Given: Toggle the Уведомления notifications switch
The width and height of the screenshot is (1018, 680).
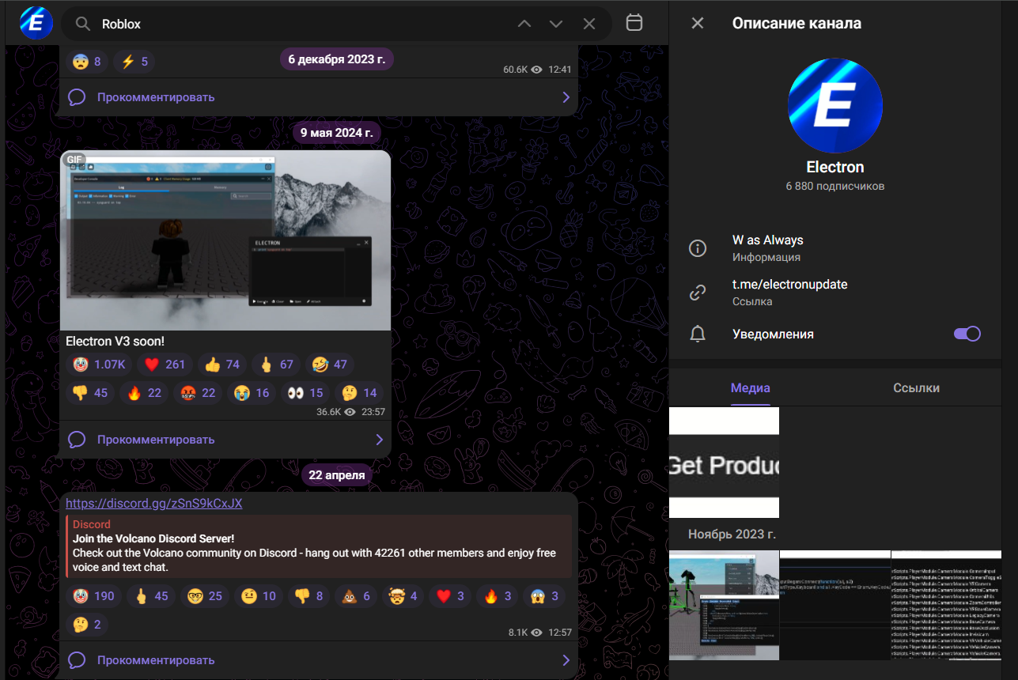Looking at the screenshot, I should click(967, 334).
